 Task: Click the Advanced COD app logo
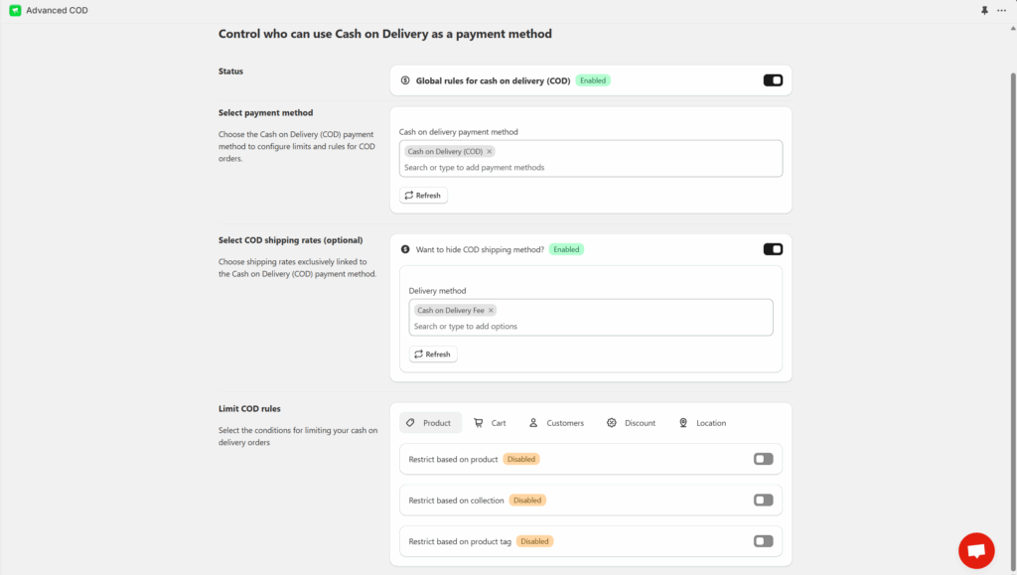pyautogui.click(x=15, y=10)
